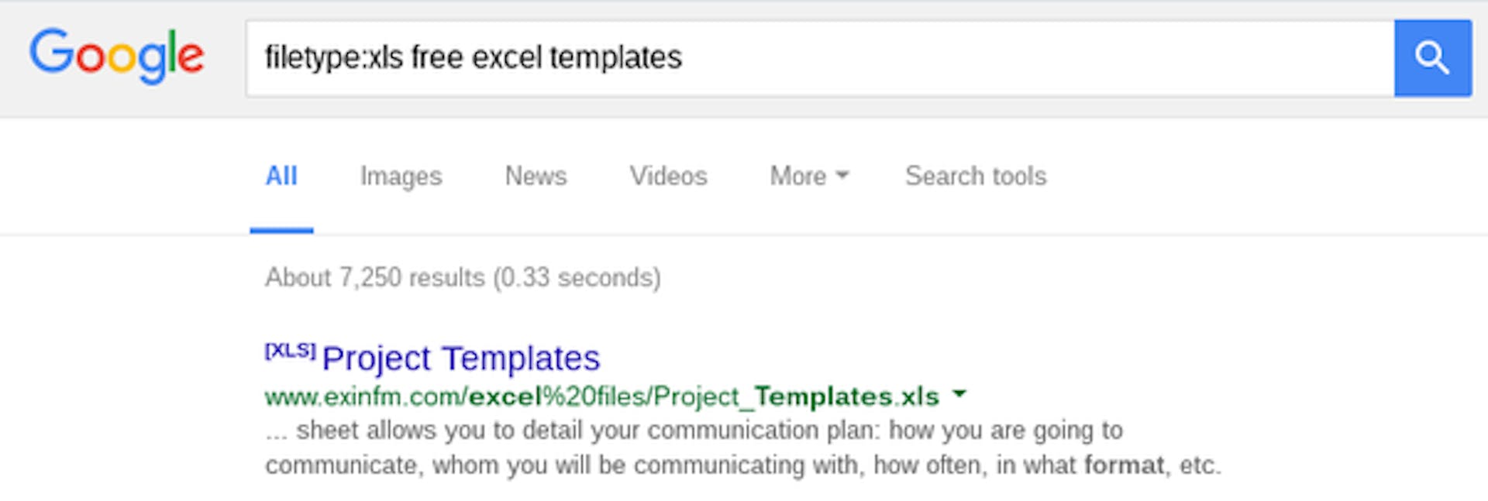Click the green exinfm.com result URL
The height and width of the screenshot is (501, 1488).
click(x=601, y=396)
